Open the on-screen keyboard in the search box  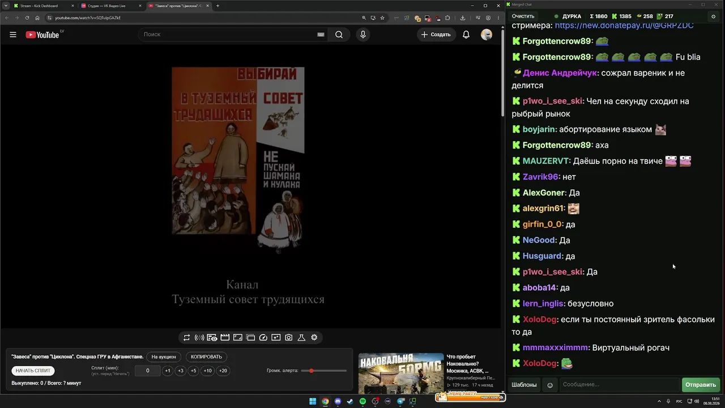pos(321,35)
